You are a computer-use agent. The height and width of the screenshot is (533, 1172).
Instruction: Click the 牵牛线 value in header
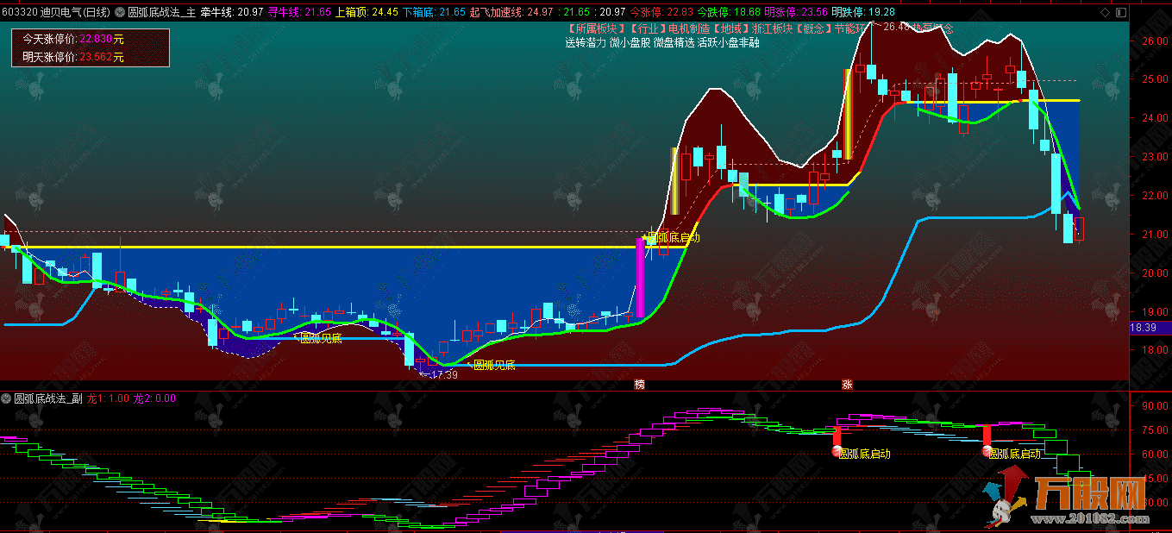[x=231, y=12]
